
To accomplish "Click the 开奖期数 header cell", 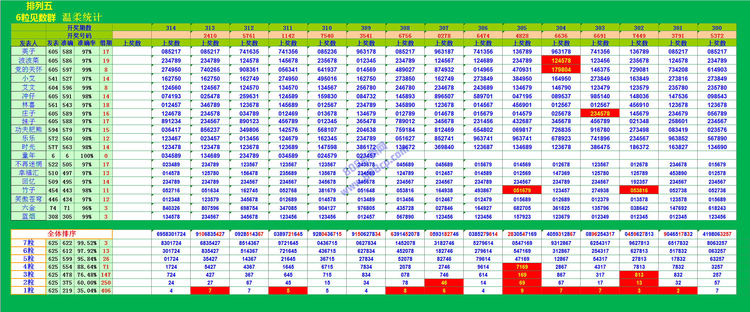I will (x=79, y=28).
